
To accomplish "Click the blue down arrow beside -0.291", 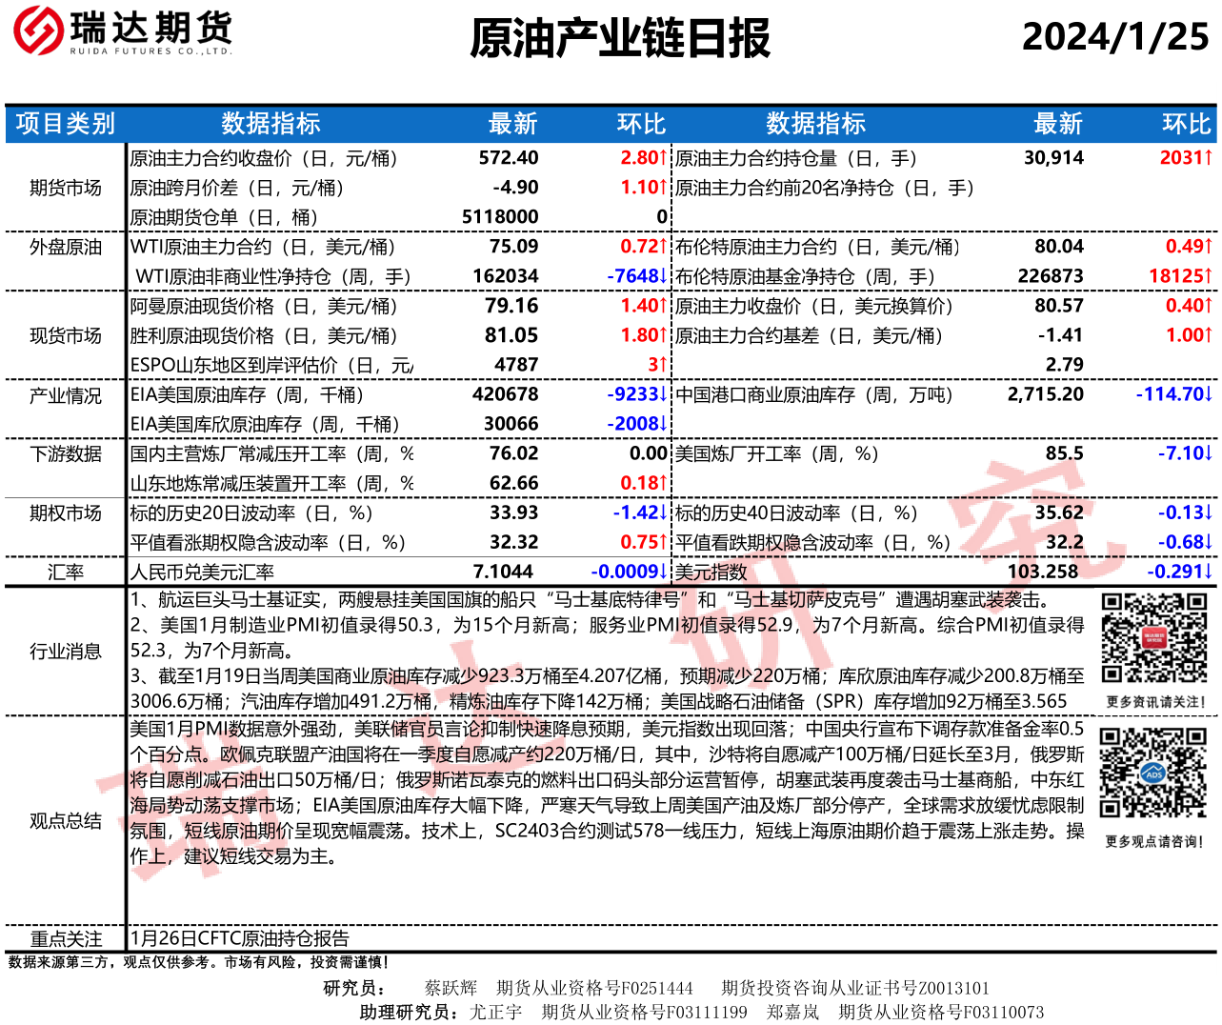I will click(1209, 572).
